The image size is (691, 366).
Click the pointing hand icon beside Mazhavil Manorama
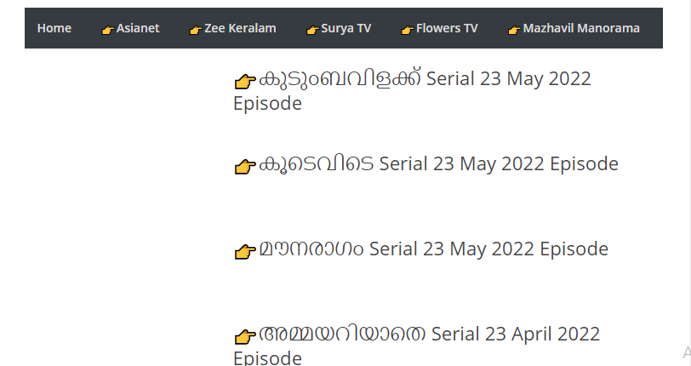click(514, 30)
